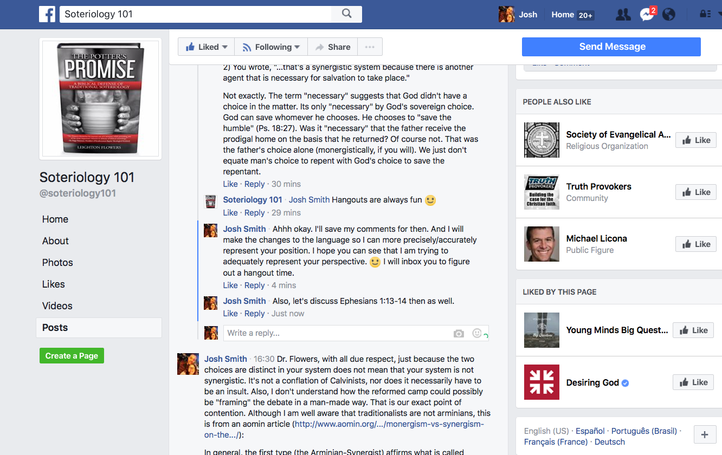Toggle Like for Desiring God page
The height and width of the screenshot is (455, 722).
coord(693,382)
